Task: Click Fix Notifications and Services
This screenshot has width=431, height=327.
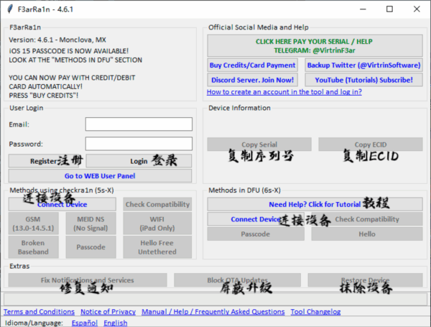Action: point(88,280)
